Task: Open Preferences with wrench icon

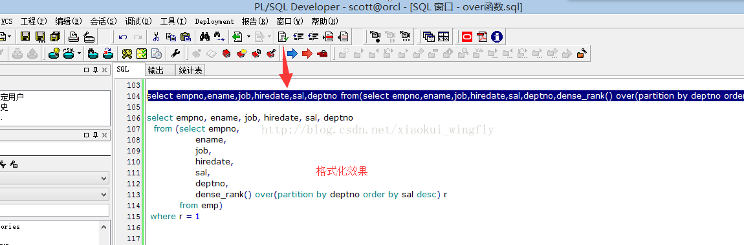Action: tap(175, 54)
